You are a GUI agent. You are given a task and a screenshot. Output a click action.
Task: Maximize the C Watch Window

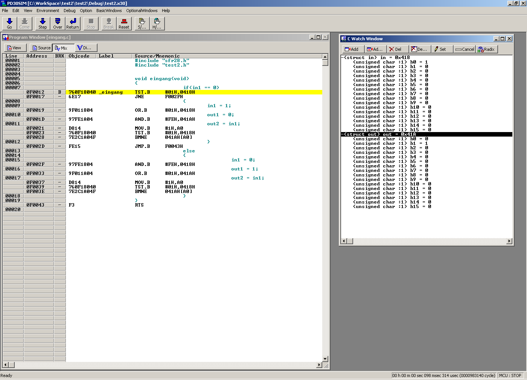tap(503, 39)
